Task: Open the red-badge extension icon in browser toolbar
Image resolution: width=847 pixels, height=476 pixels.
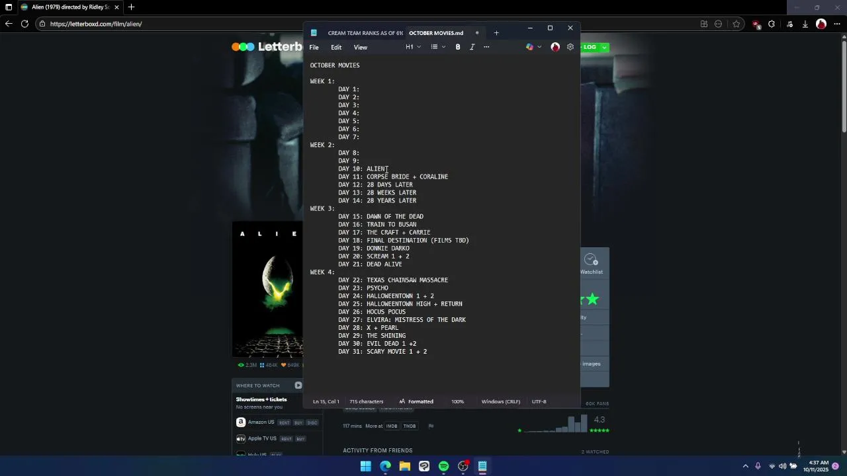Action: [x=756, y=24]
